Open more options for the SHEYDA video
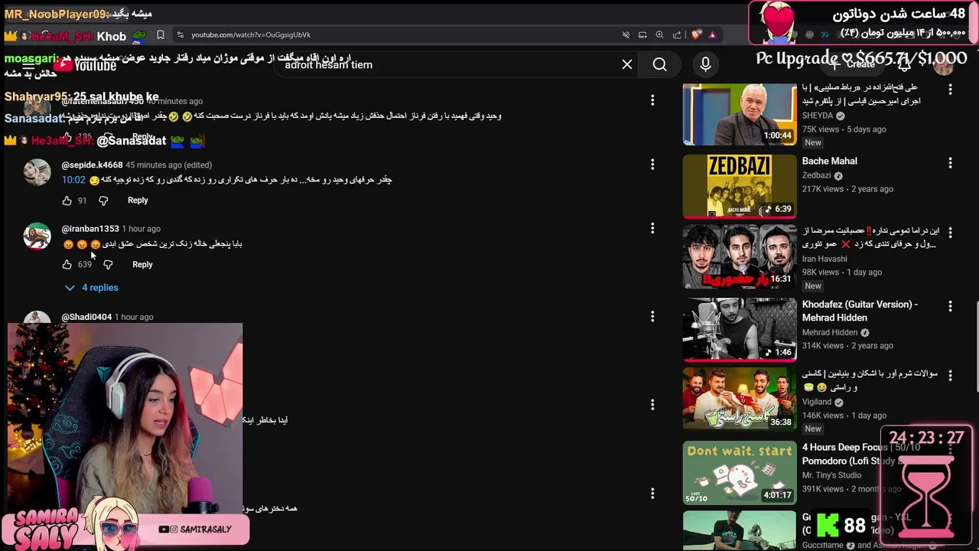This screenshot has width=979, height=551. pyautogui.click(x=950, y=90)
